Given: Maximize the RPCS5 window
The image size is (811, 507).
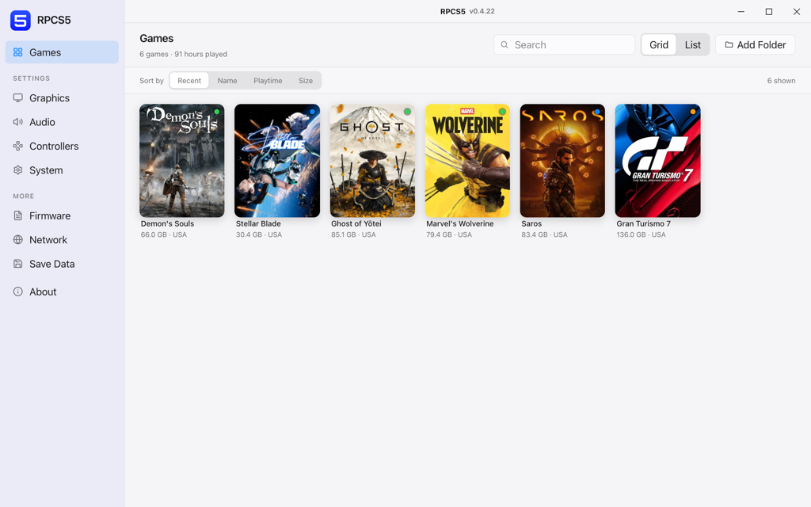Looking at the screenshot, I should (x=768, y=11).
